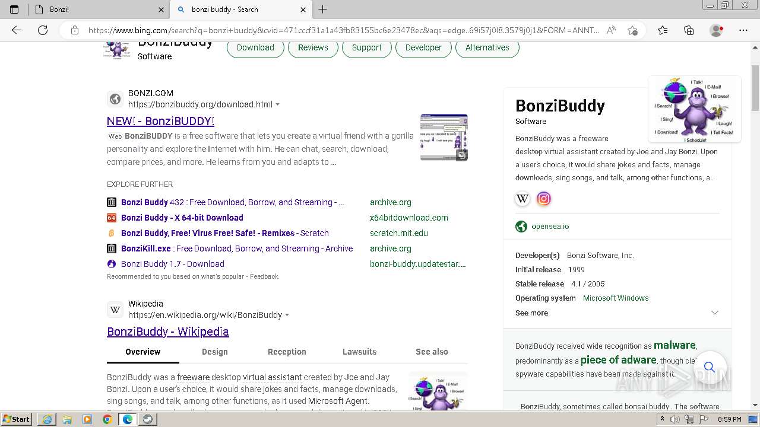760x427 pixels.
Task: Open Internet Explorer from the taskbar
Action: (x=47, y=419)
